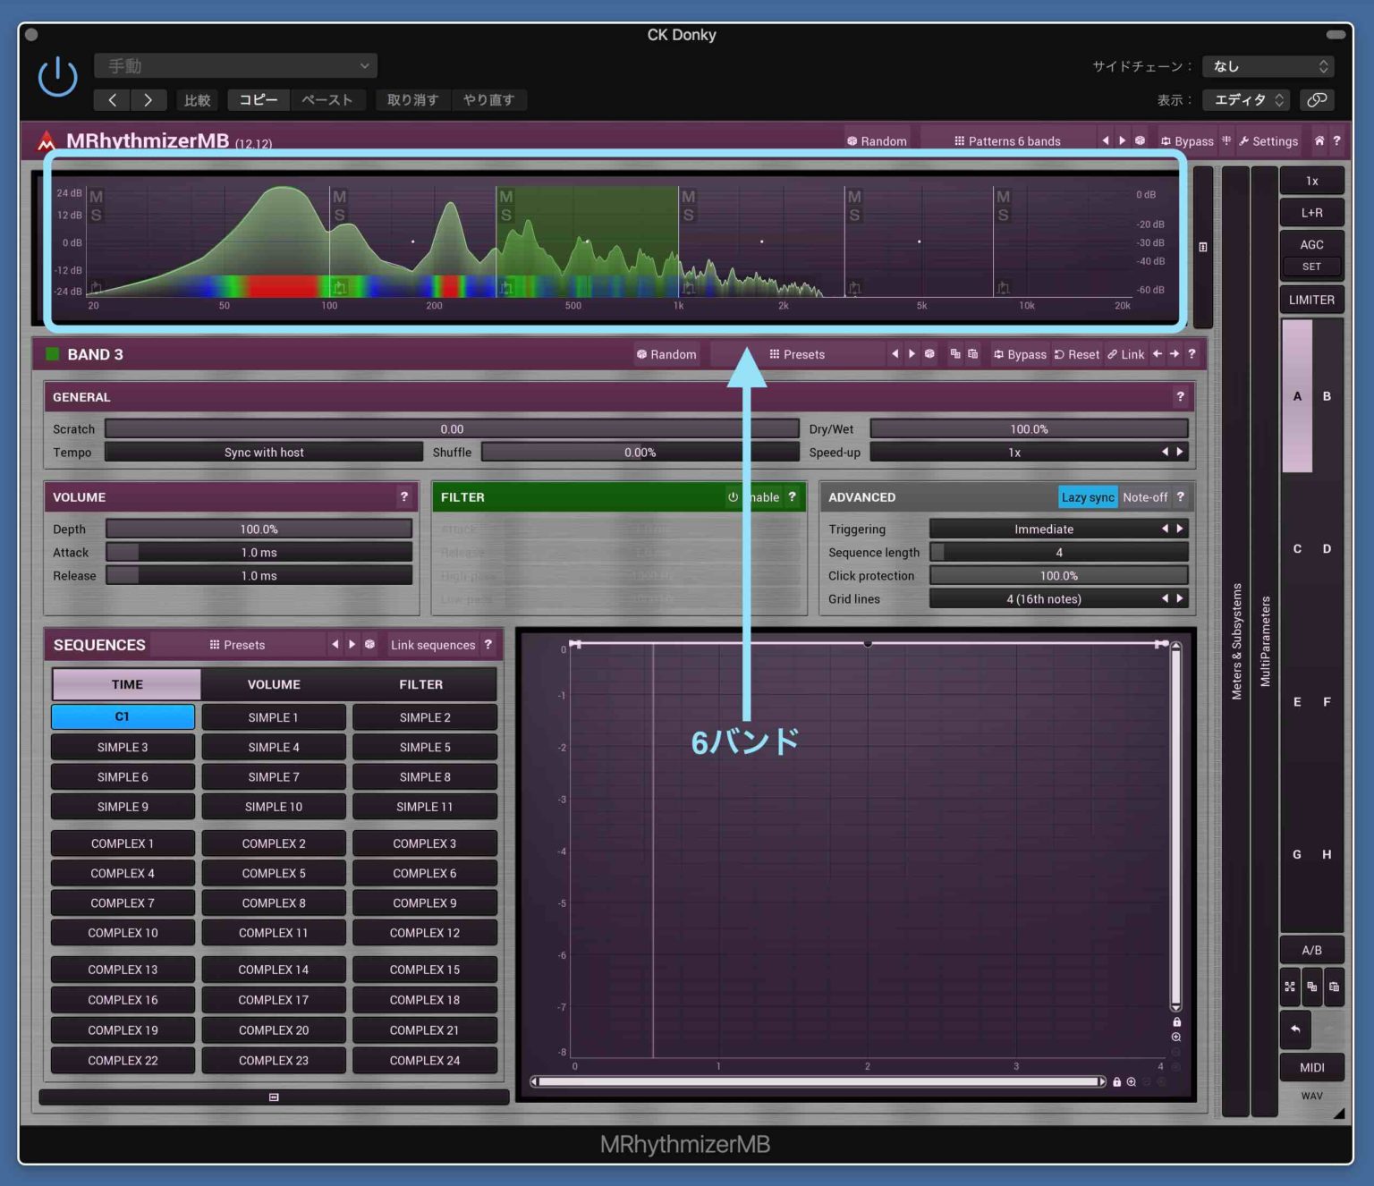Screen dimensions: 1374x1186
Task: Click the Volume Depth slider
Action: point(259,529)
